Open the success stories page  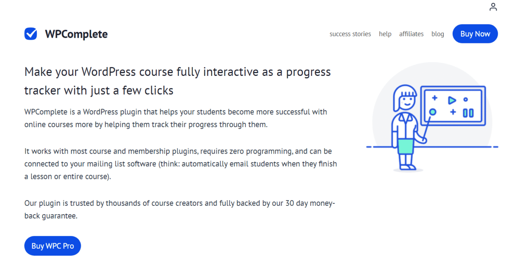[350, 34]
